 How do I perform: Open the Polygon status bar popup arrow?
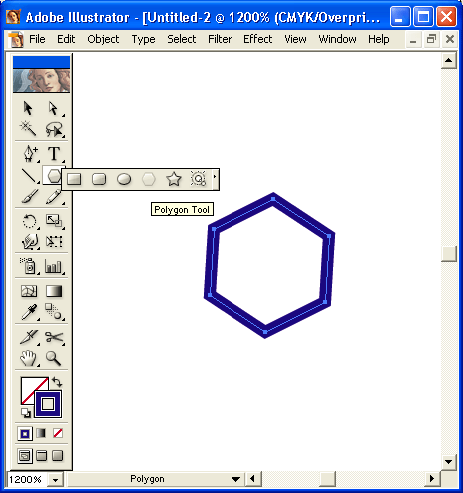pyautogui.click(x=235, y=479)
